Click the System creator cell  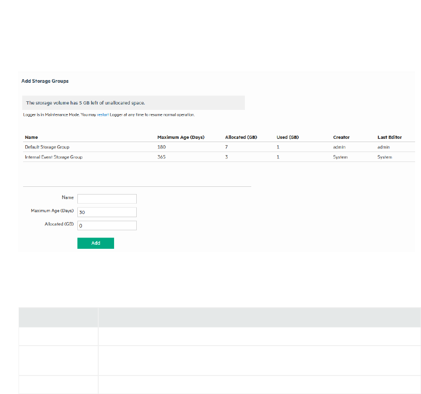click(340, 157)
